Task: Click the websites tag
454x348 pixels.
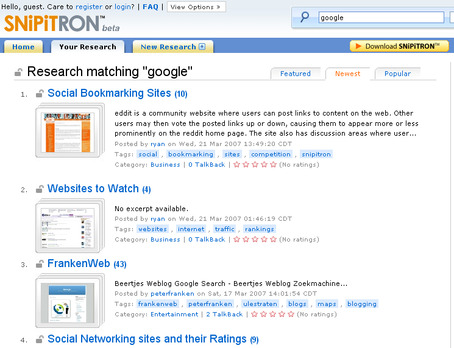Action: tap(152, 229)
